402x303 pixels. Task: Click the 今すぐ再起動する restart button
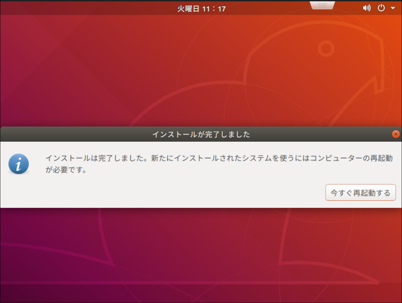(360, 193)
